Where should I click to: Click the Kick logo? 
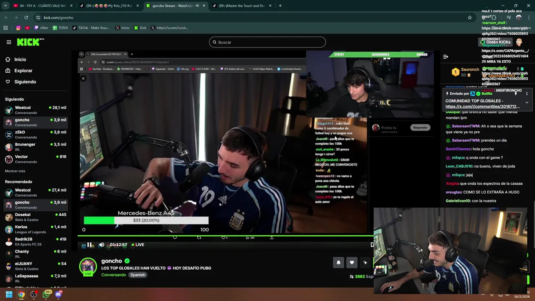(x=30, y=42)
